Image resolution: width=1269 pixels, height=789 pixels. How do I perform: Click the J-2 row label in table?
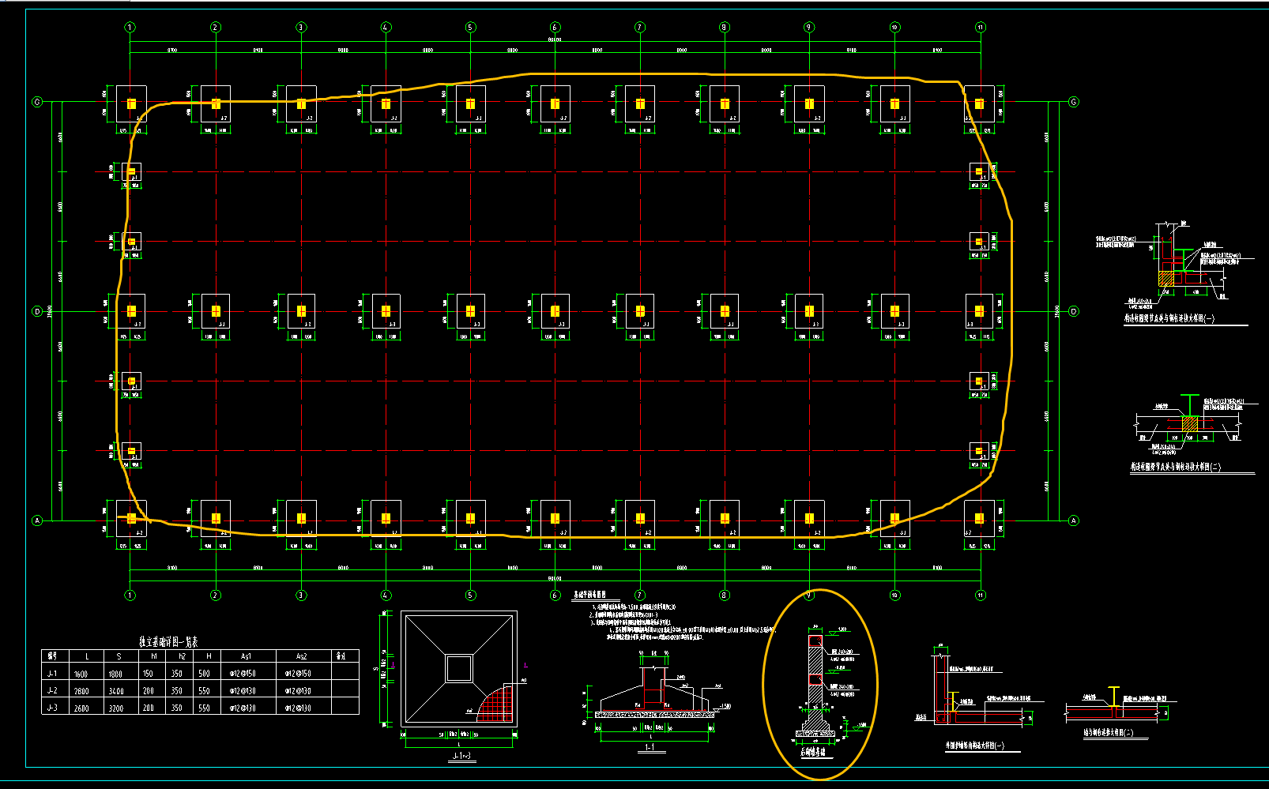(x=52, y=691)
